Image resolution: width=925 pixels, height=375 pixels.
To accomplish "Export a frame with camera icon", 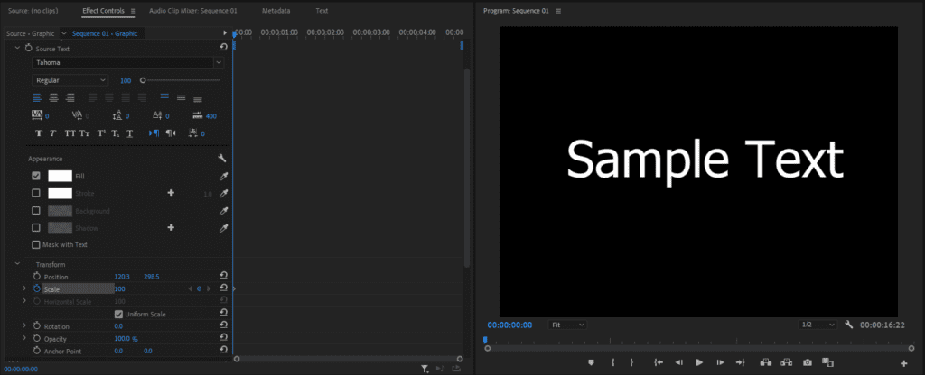I will pos(807,362).
